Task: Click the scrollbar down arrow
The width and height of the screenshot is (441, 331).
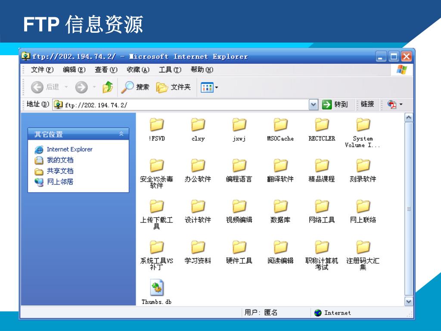Action: point(409,301)
